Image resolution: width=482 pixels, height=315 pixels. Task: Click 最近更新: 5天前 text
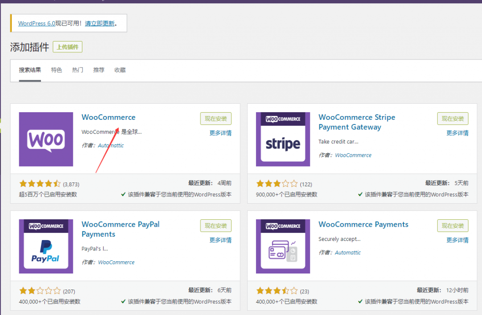447,183
